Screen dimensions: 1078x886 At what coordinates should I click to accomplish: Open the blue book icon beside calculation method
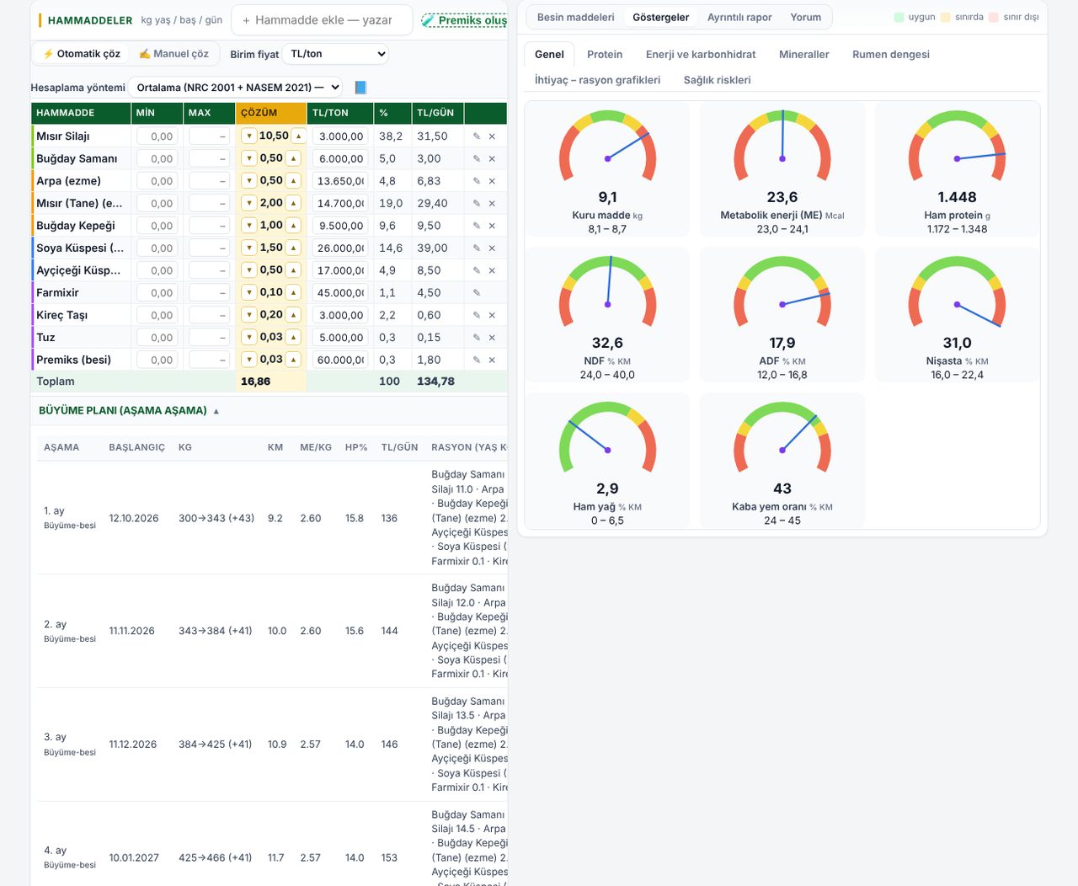[x=360, y=88]
